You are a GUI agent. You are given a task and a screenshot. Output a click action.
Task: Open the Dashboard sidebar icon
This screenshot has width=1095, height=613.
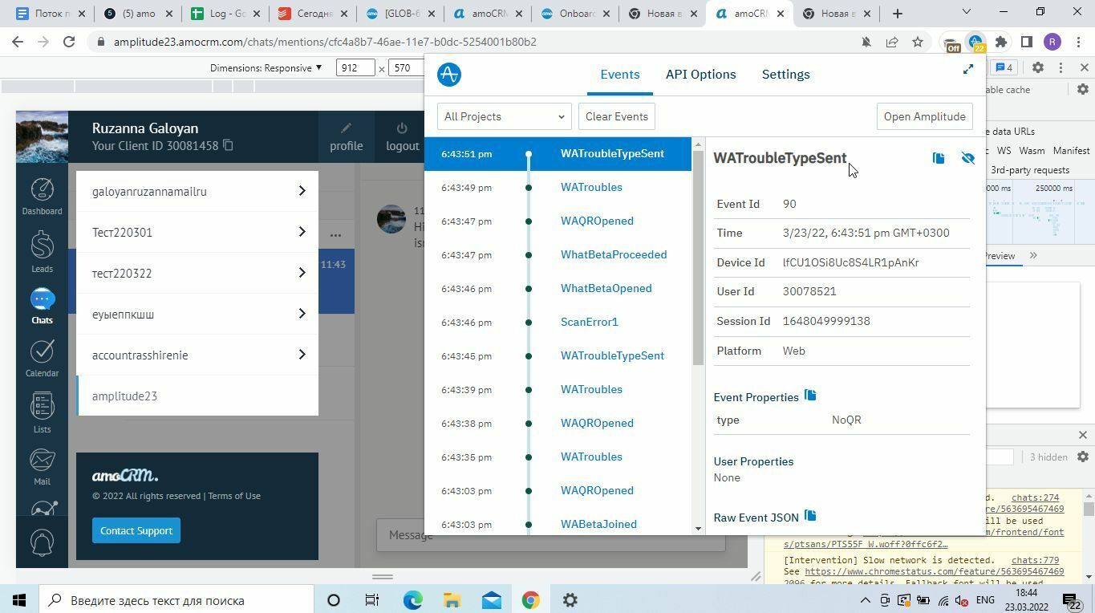[x=42, y=197]
